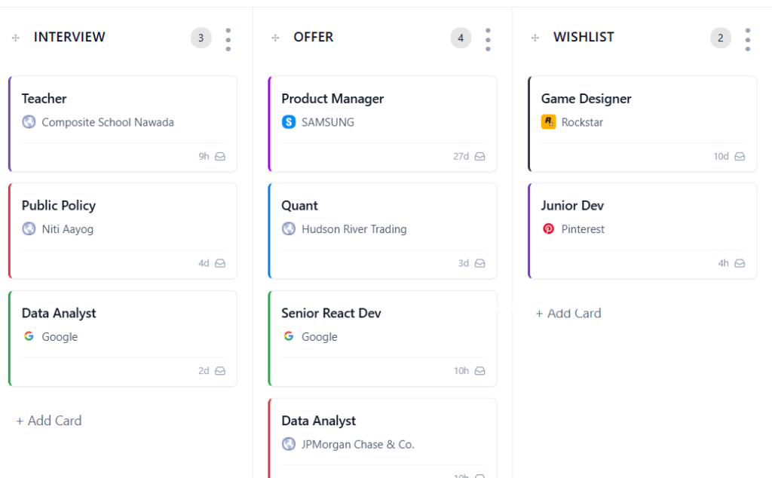Open the Quant job card title
This screenshot has width=772, height=478.
coord(299,206)
